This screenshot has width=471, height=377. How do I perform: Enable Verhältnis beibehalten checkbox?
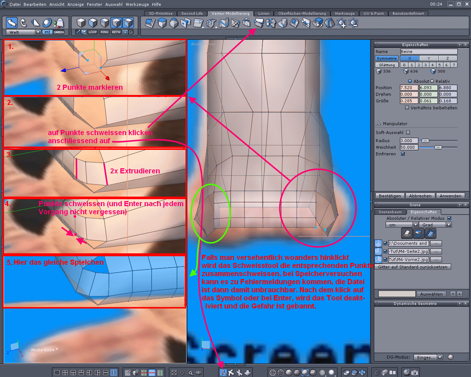pos(407,108)
